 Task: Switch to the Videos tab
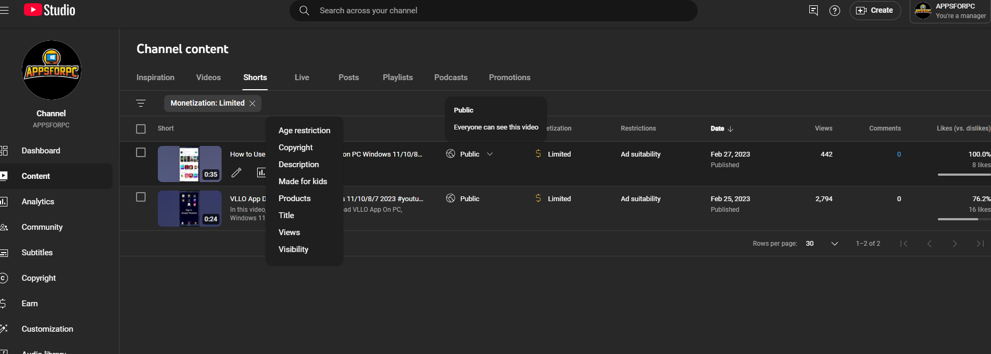208,77
